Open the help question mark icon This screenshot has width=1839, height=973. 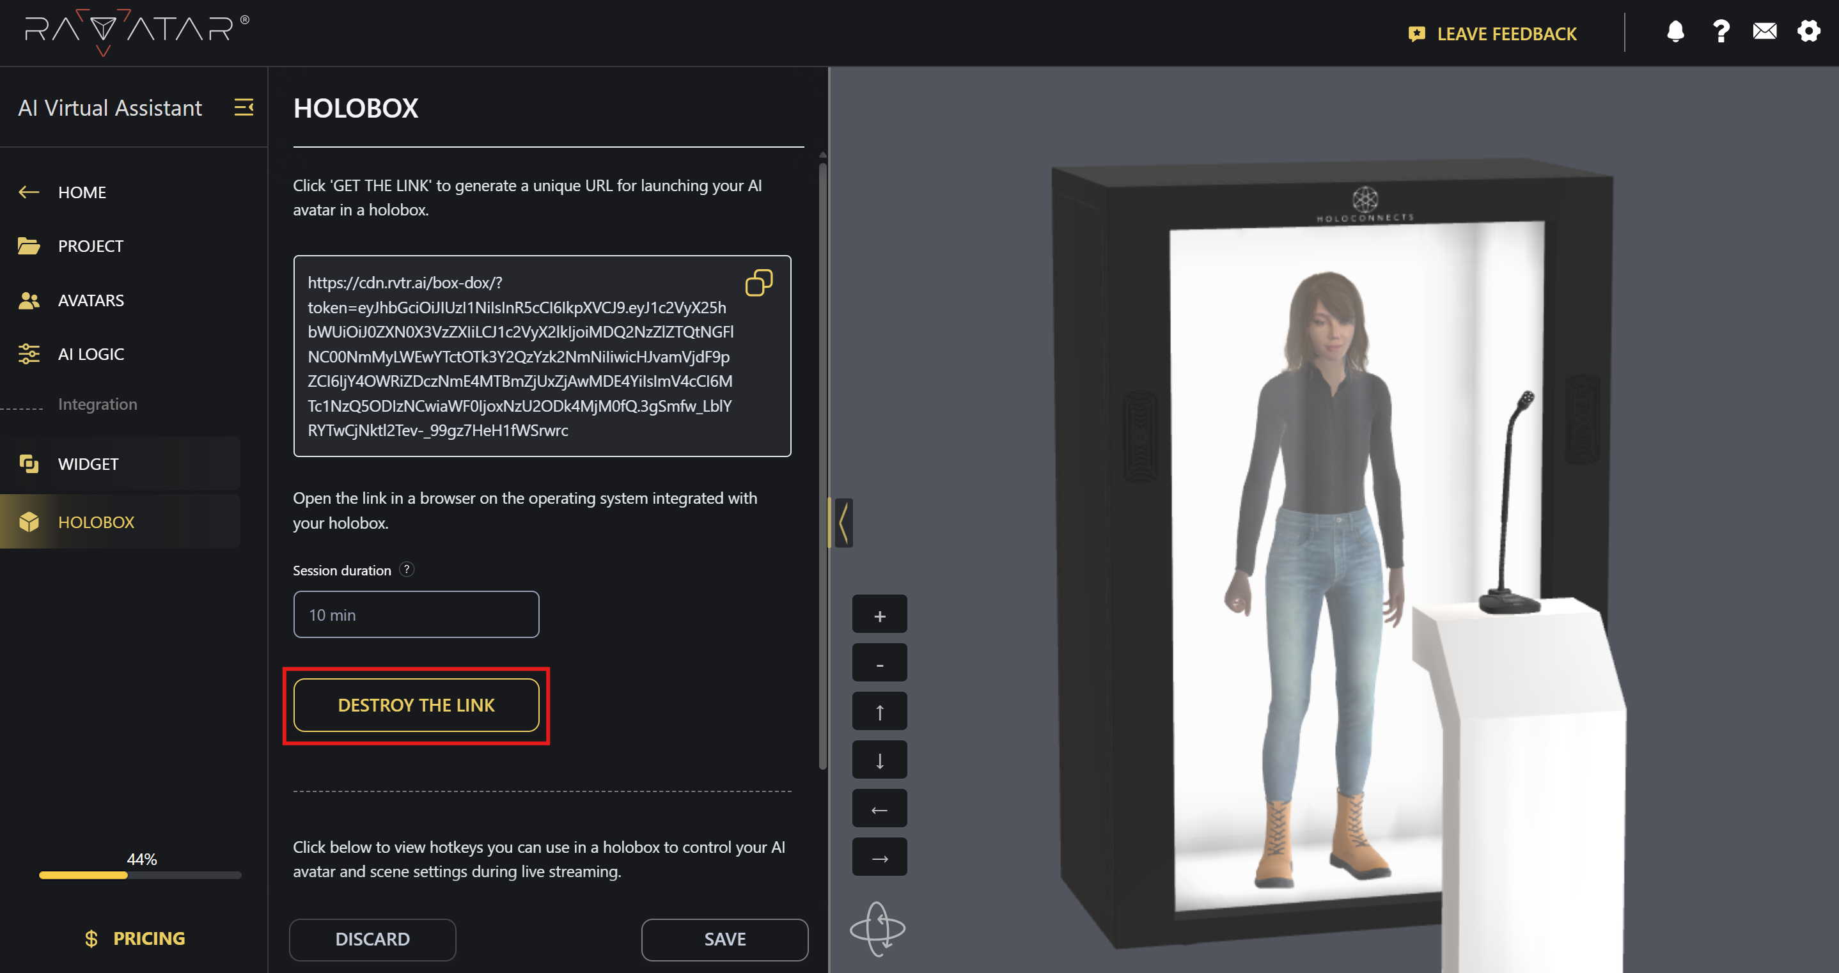click(1721, 32)
